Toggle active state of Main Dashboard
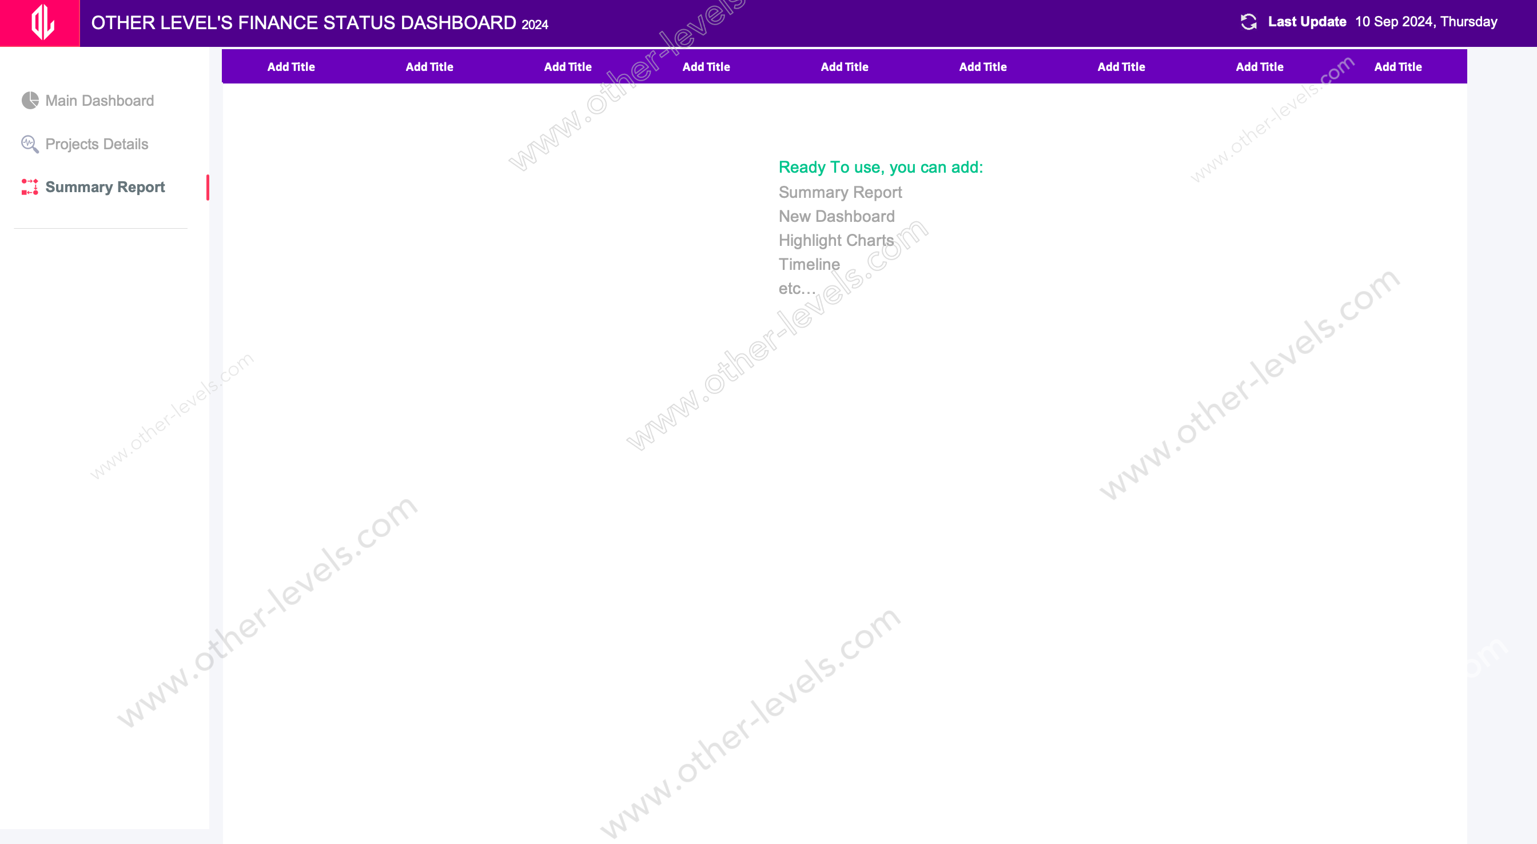Image resolution: width=1537 pixels, height=844 pixels. point(99,100)
